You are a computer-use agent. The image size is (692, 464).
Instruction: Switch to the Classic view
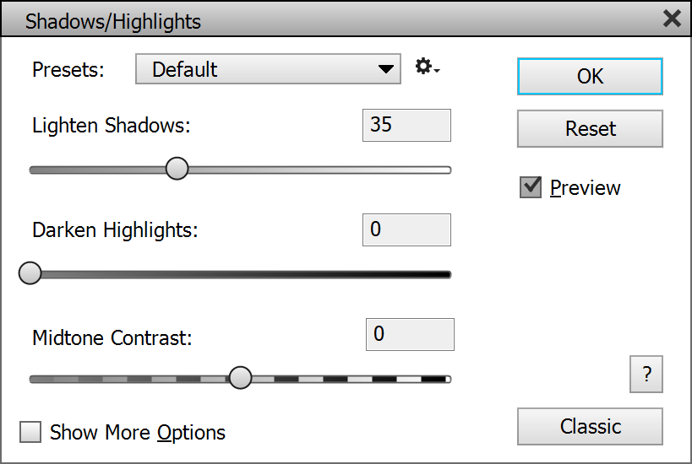click(x=590, y=426)
